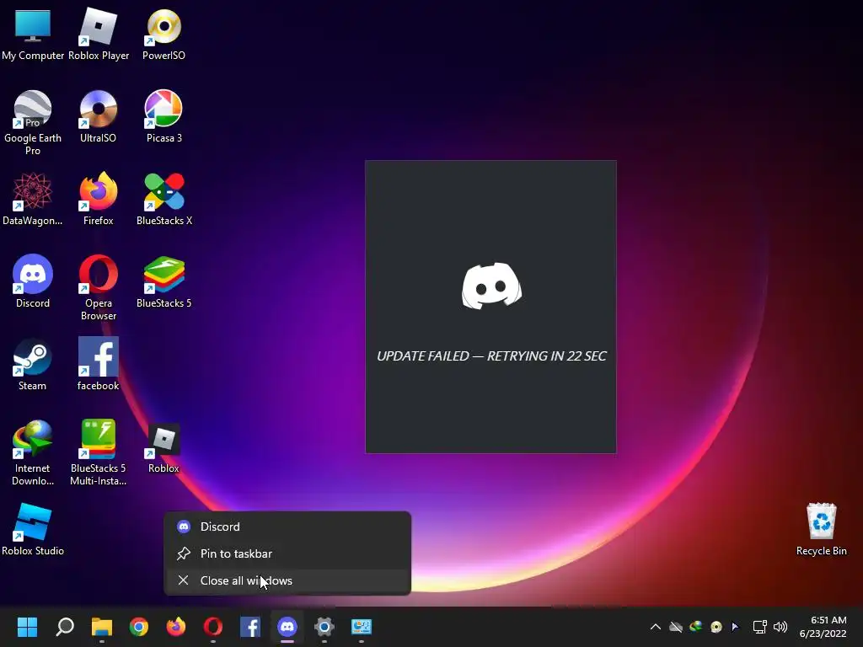Open network status tray icon
863x647 pixels.
point(760,627)
